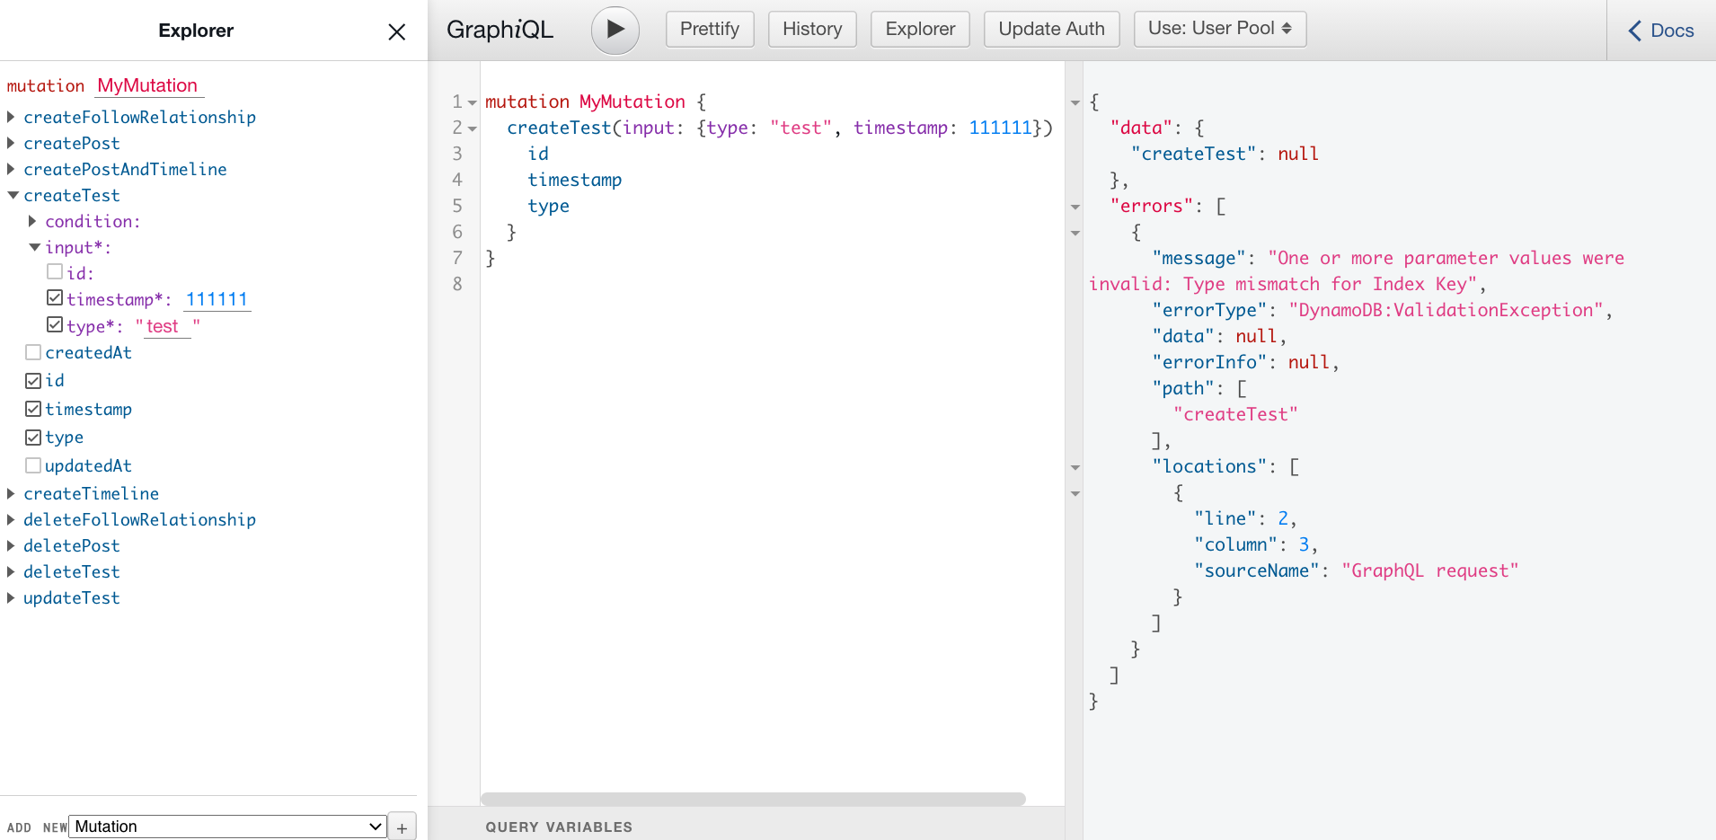The image size is (1716, 840).
Task: Expand the updateTest mutation
Action: click(x=12, y=597)
